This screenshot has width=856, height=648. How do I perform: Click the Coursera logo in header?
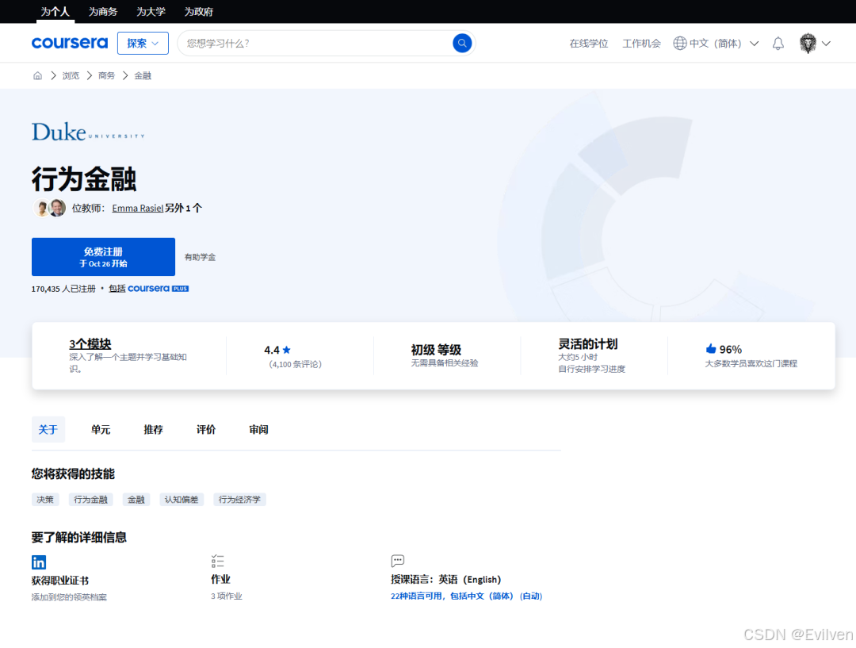[69, 43]
